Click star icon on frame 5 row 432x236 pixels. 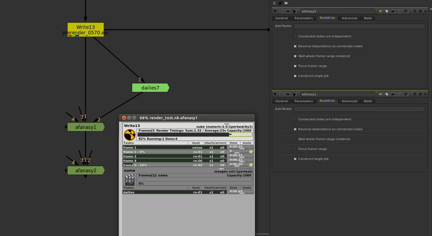coord(251,165)
